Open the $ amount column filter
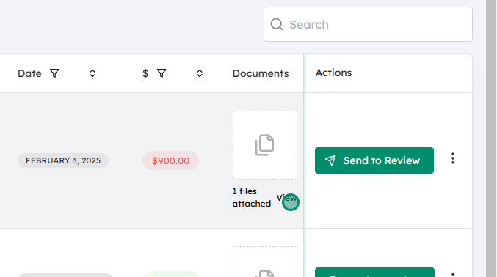497x277 pixels. [x=162, y=73]
